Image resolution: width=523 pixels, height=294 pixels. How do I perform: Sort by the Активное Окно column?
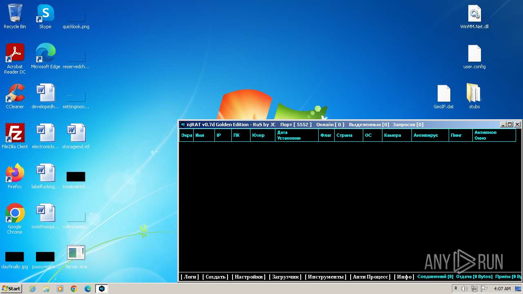coord(494,135)
